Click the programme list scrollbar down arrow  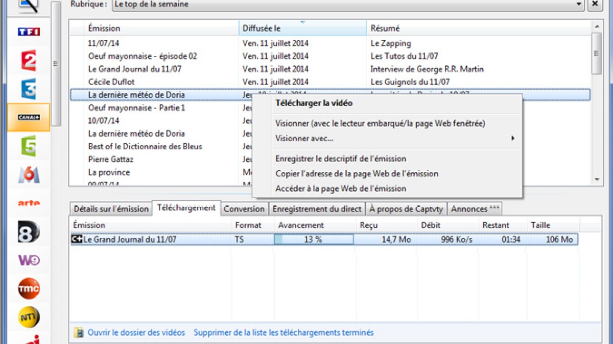point(596,180)
